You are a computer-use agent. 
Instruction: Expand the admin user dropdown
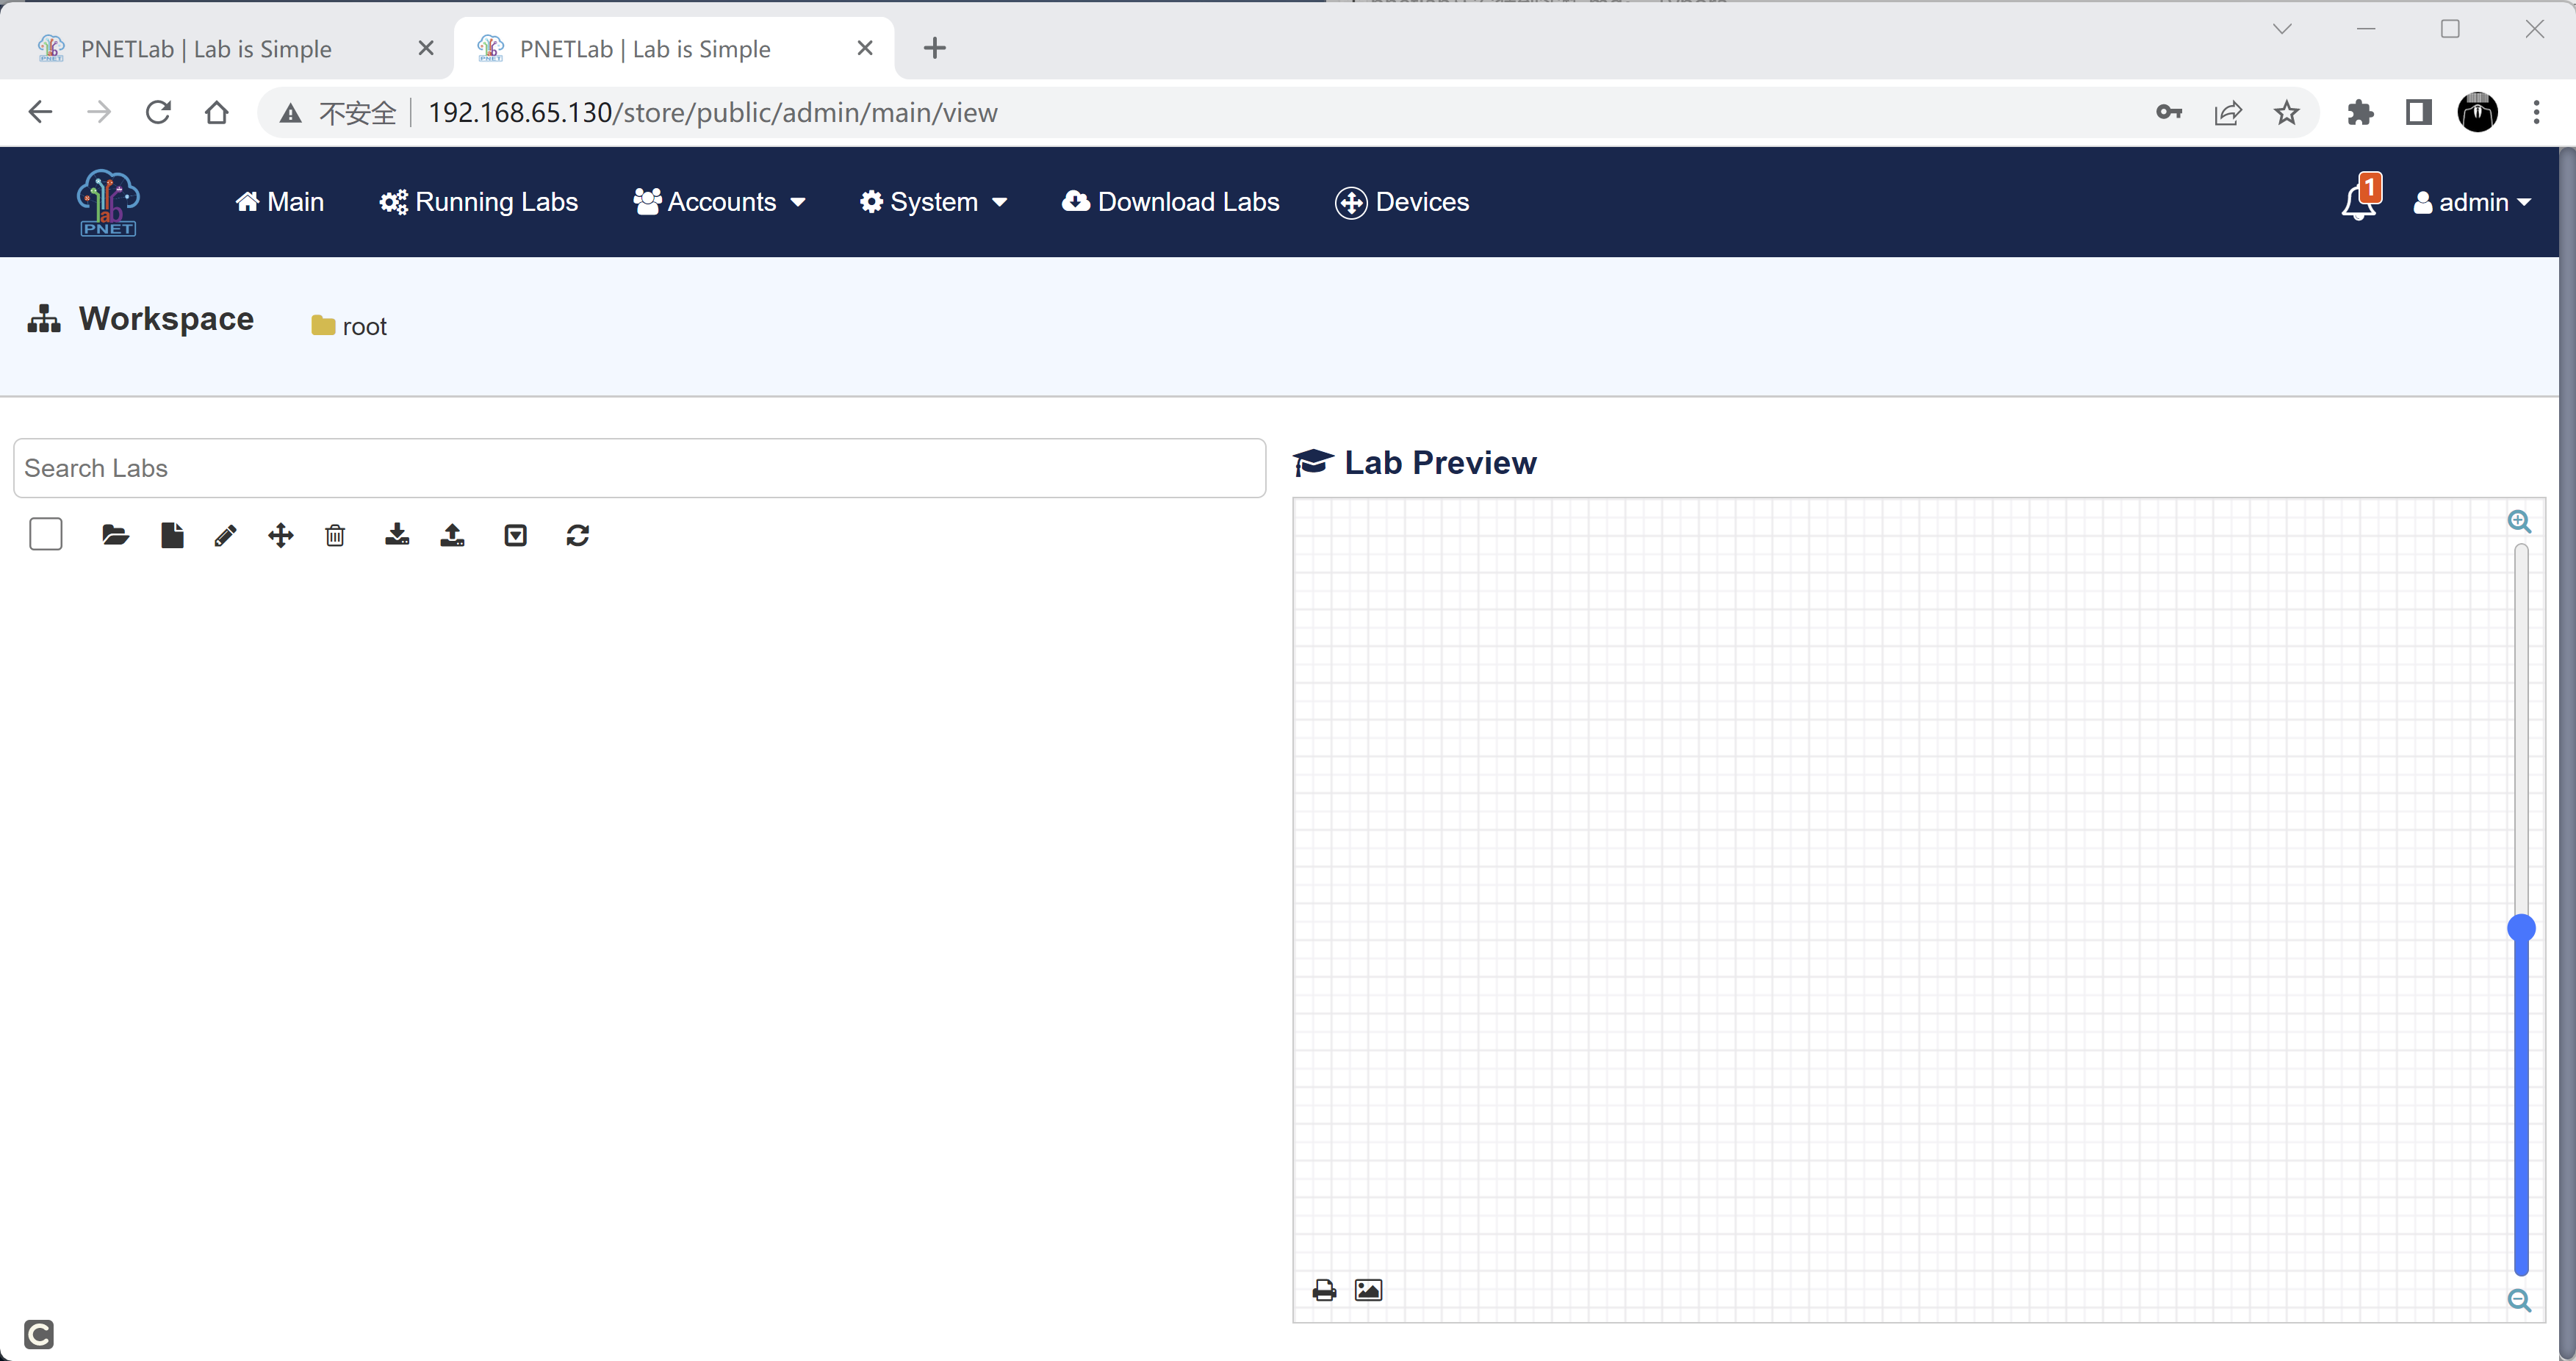click(x=2472, y=202)
